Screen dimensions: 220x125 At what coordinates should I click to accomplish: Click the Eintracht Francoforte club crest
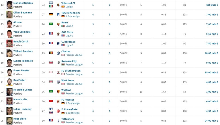tap(58, 111)
